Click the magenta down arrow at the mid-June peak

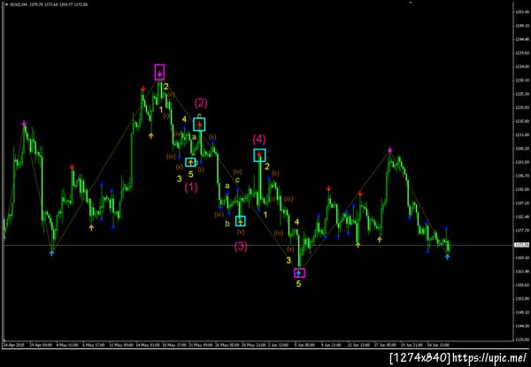pos(389,149)
